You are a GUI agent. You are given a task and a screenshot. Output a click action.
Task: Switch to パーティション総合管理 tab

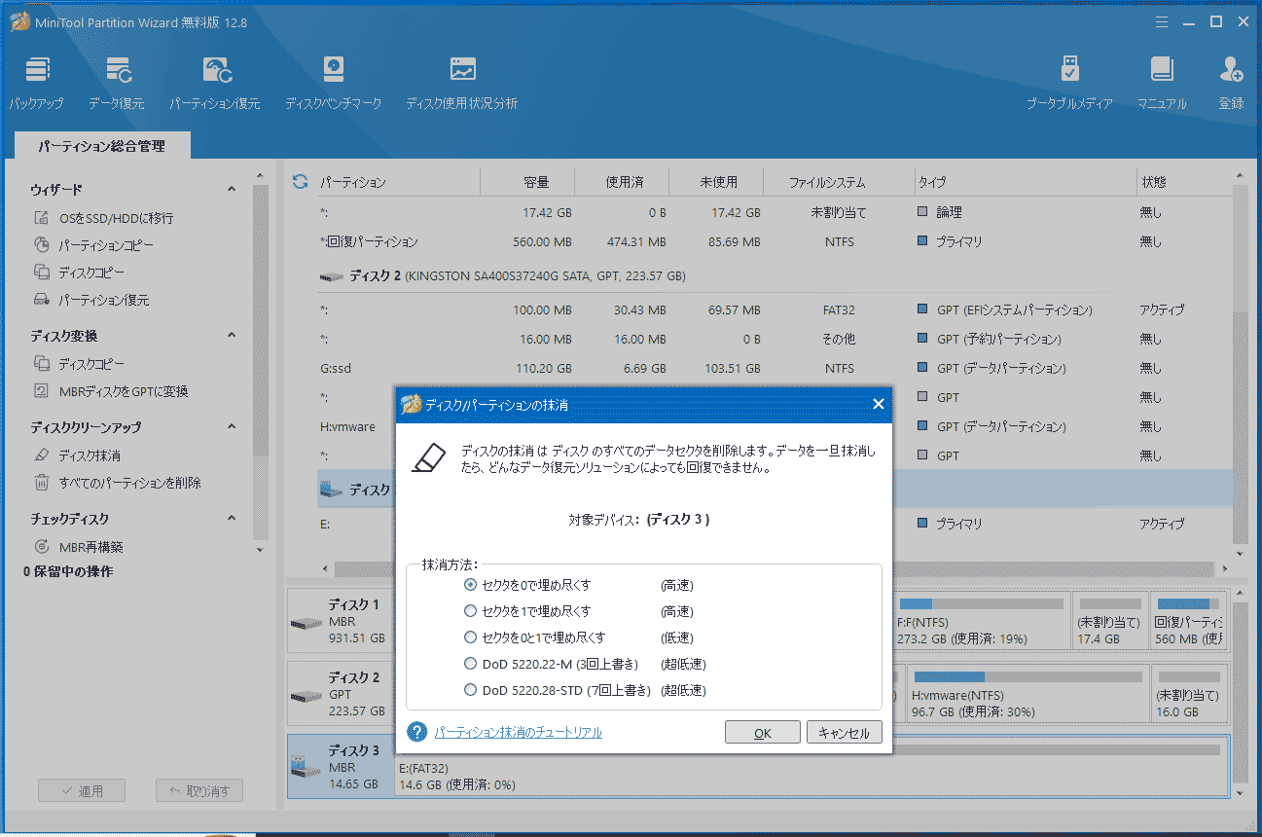pyautogui.click(x=102, y=146)
